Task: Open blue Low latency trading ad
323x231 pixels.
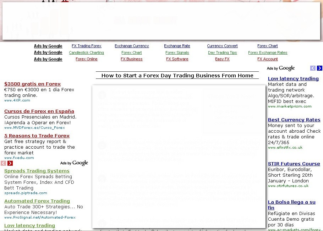Action: point(293,79)
